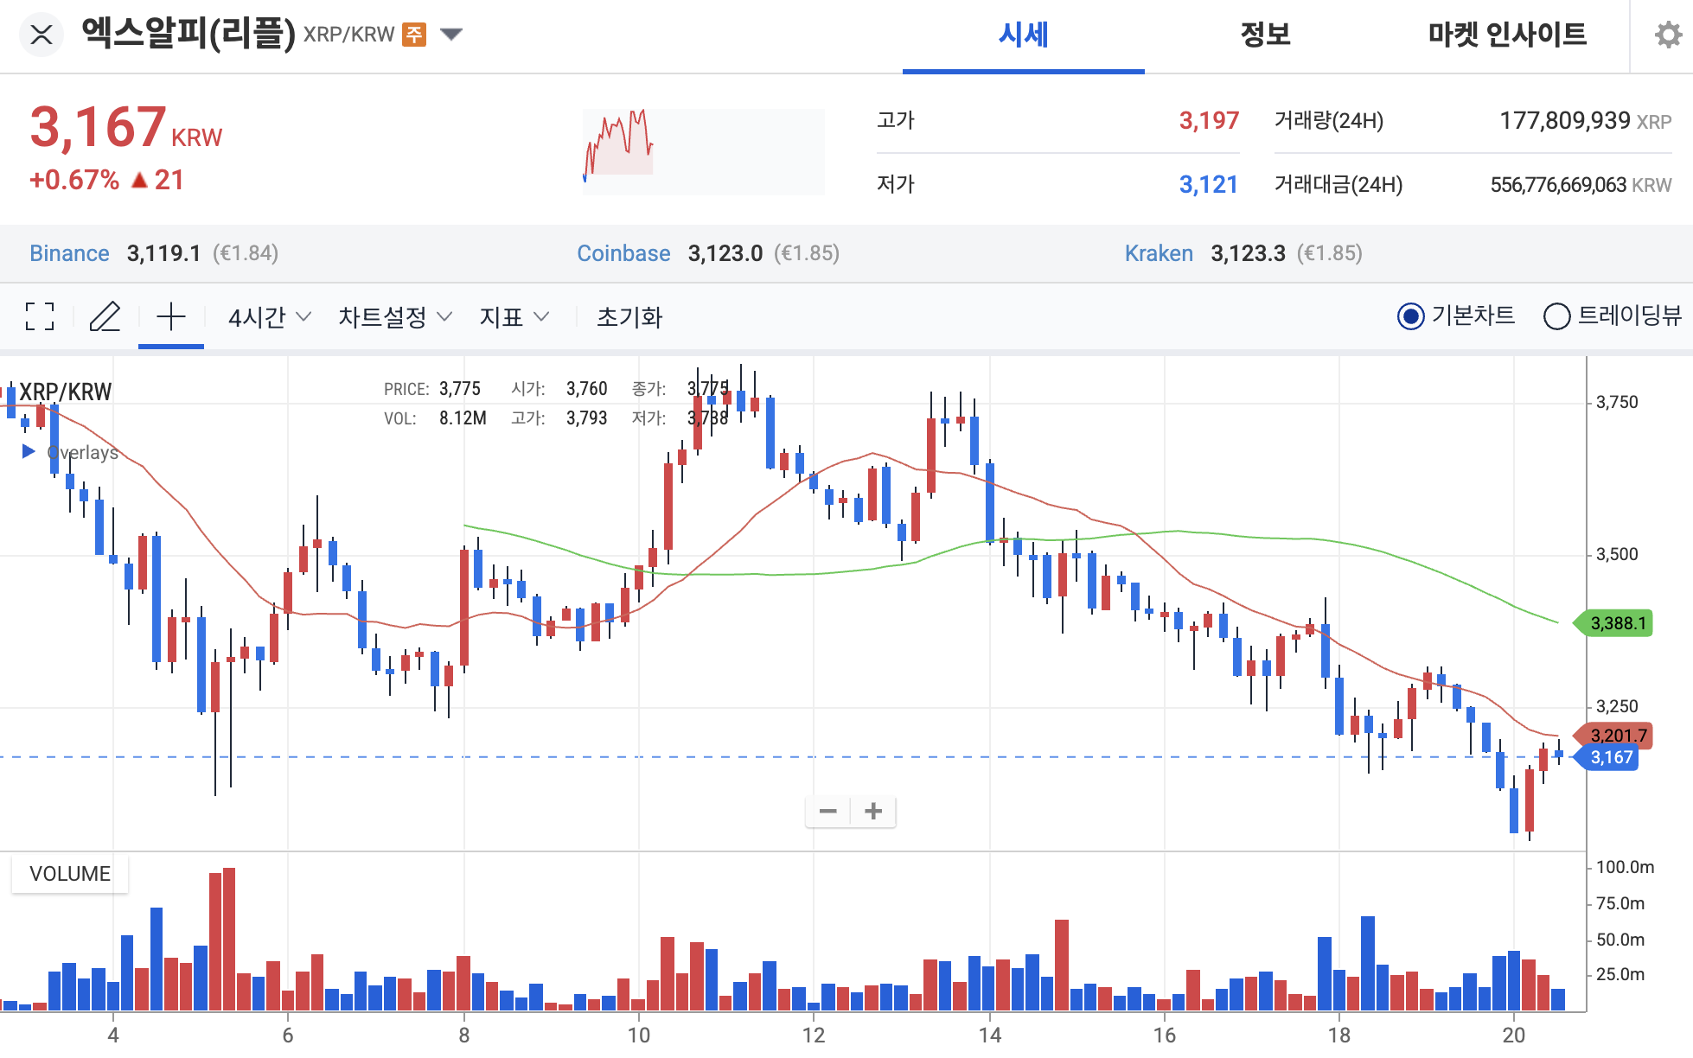
Task: Open the coin selector dropdown arrow
Action: coord(451,35)
